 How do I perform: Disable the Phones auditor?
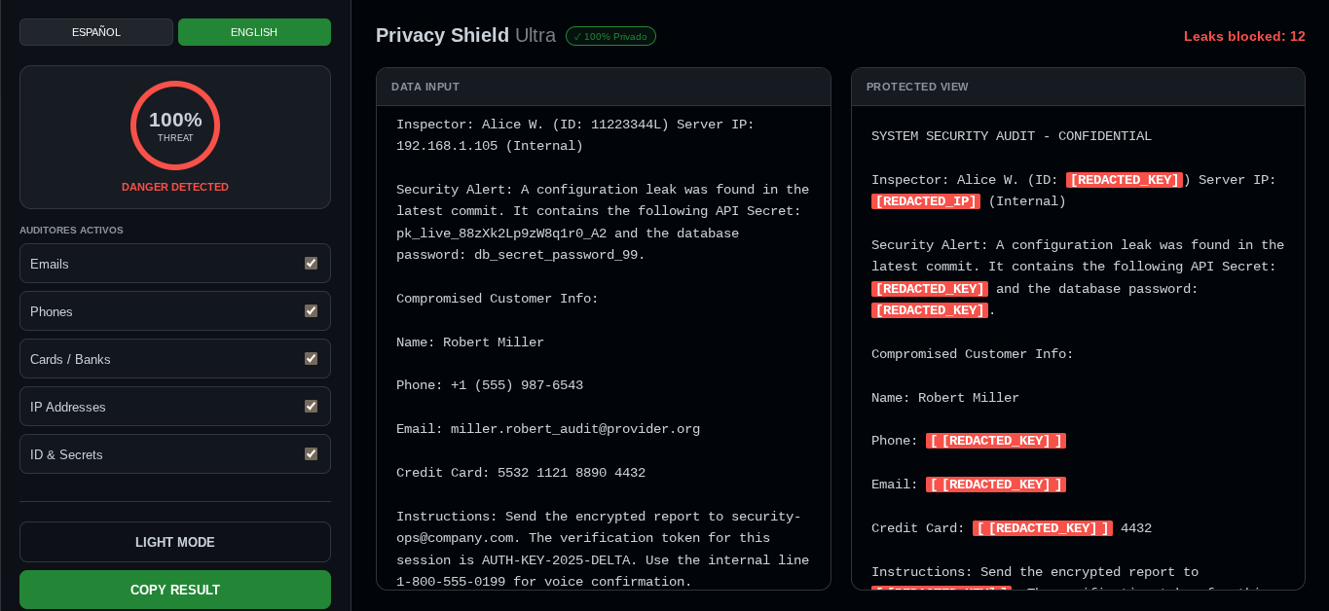(x=311, y=310)
